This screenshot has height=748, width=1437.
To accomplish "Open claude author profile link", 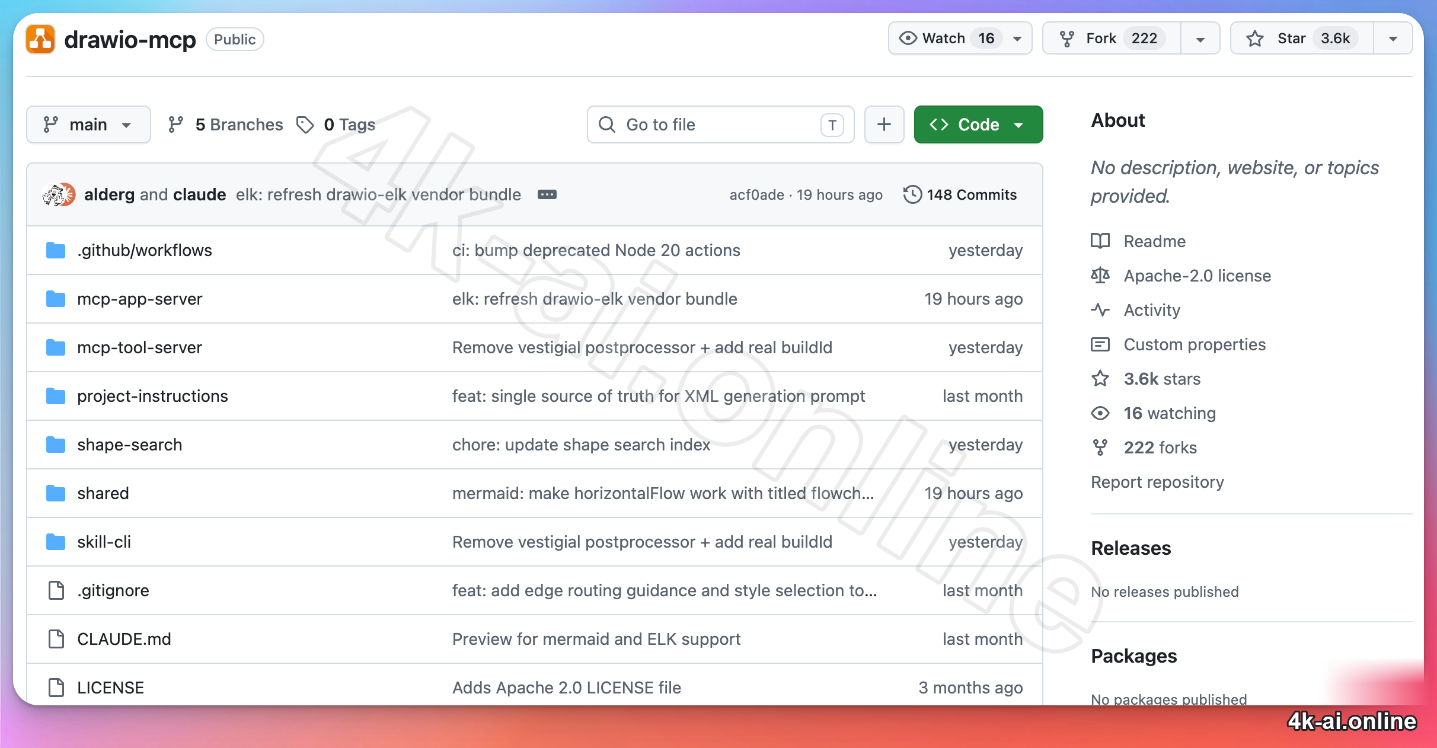I will (x=199, y=194).
